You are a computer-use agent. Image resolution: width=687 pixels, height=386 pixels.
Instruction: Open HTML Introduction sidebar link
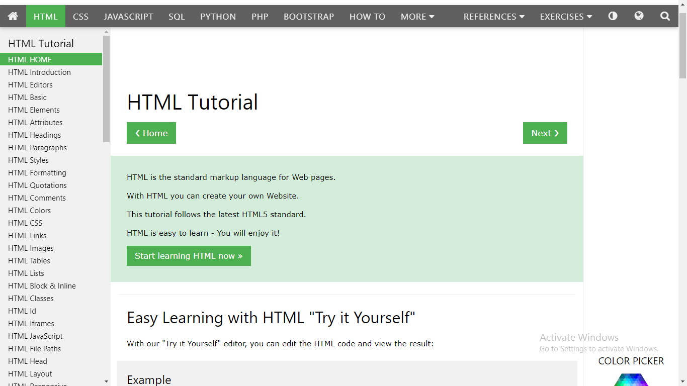coord(51,72)
